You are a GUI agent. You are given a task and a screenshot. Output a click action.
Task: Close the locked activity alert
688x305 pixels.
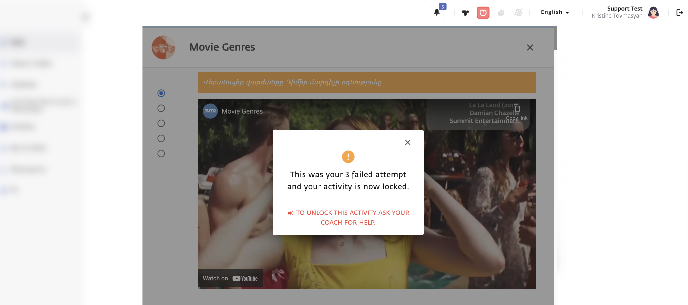(408, 142)
